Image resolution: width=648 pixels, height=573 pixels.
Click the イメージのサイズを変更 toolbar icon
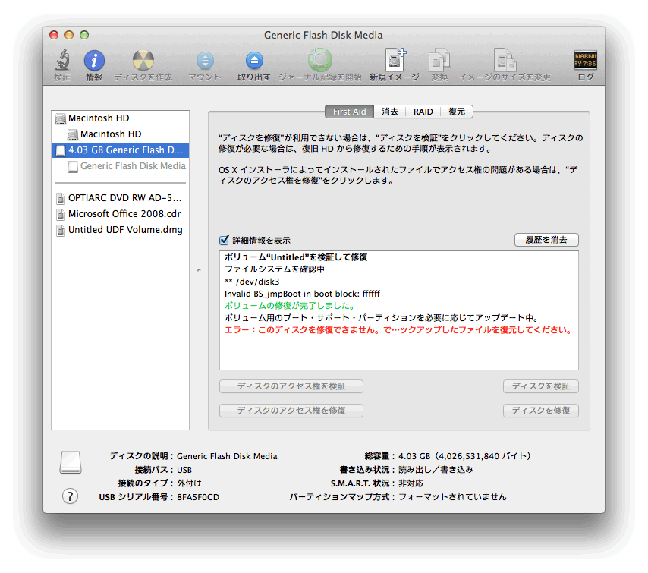point(505,60)
